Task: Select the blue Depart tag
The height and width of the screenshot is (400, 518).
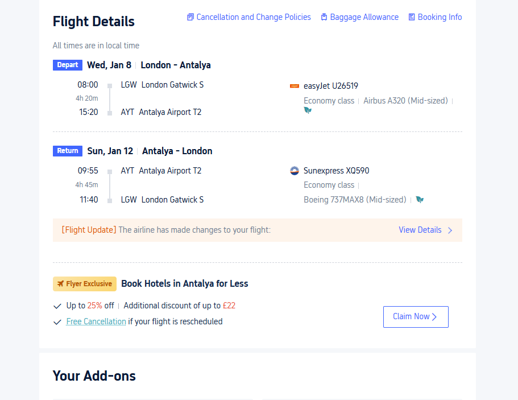Action: tap(68, 65)
